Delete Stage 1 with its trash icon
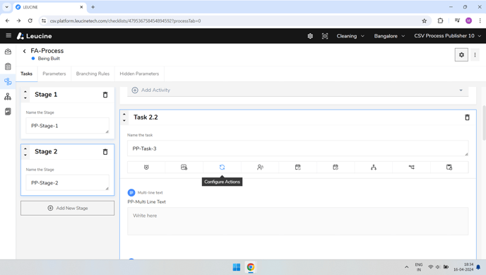486x275 pixels. click(x=105, y=95)
